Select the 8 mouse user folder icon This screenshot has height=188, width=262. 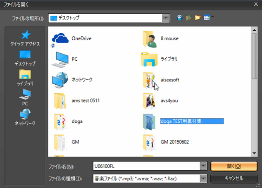149,39
